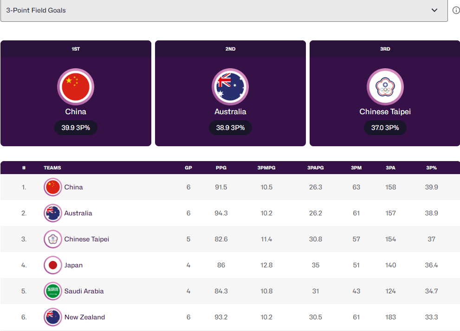The width and height of the screenshot is (460, 331).
Task: Sort table by PPG column header
Action: [x=221, y=168]
